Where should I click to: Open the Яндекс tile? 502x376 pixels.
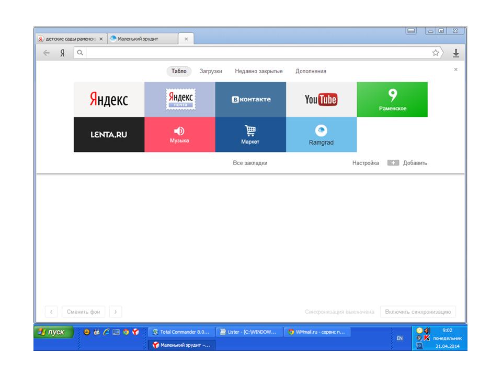[109, 99]
